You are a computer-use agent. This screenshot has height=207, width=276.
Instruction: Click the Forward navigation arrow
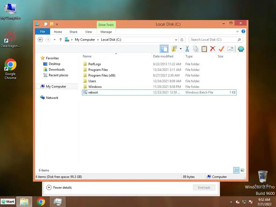(x=48, y=40)
